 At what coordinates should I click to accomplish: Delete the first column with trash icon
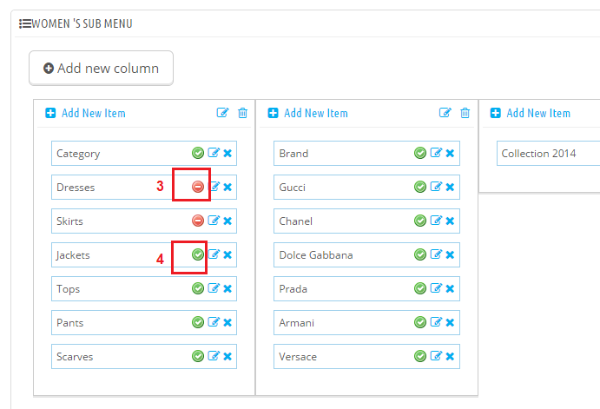tap(242, 113)
